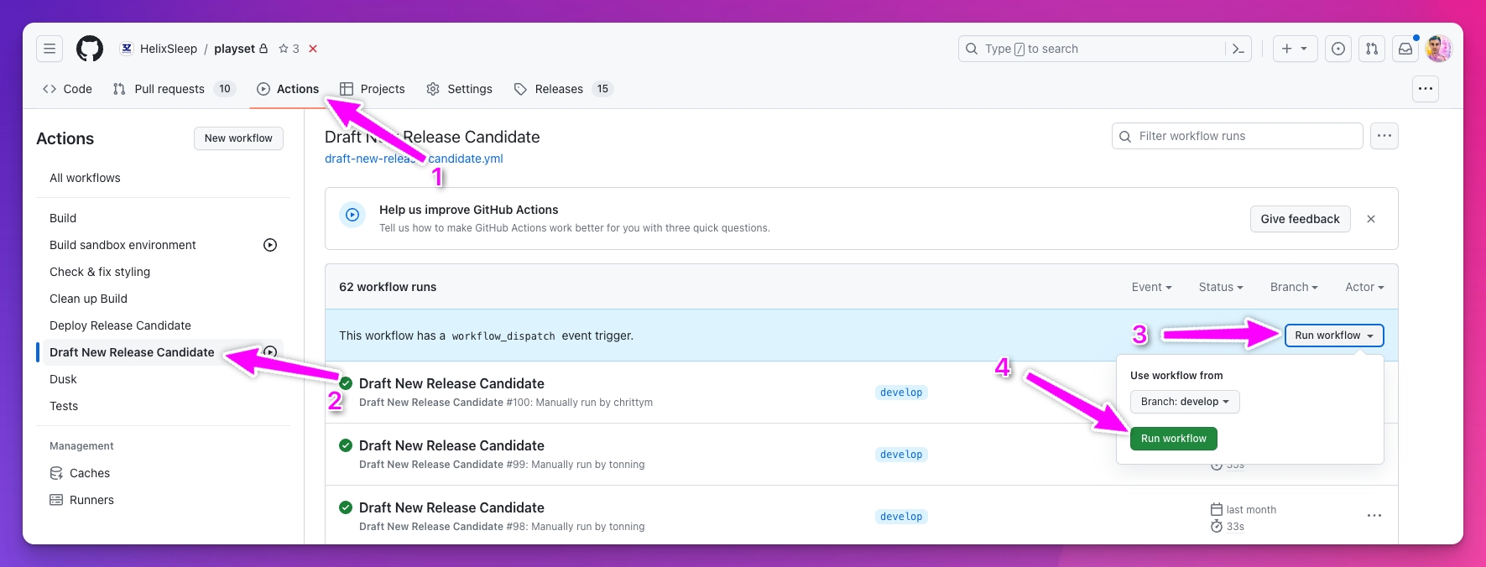Click the user profile avatar

tap(1438, 49)
